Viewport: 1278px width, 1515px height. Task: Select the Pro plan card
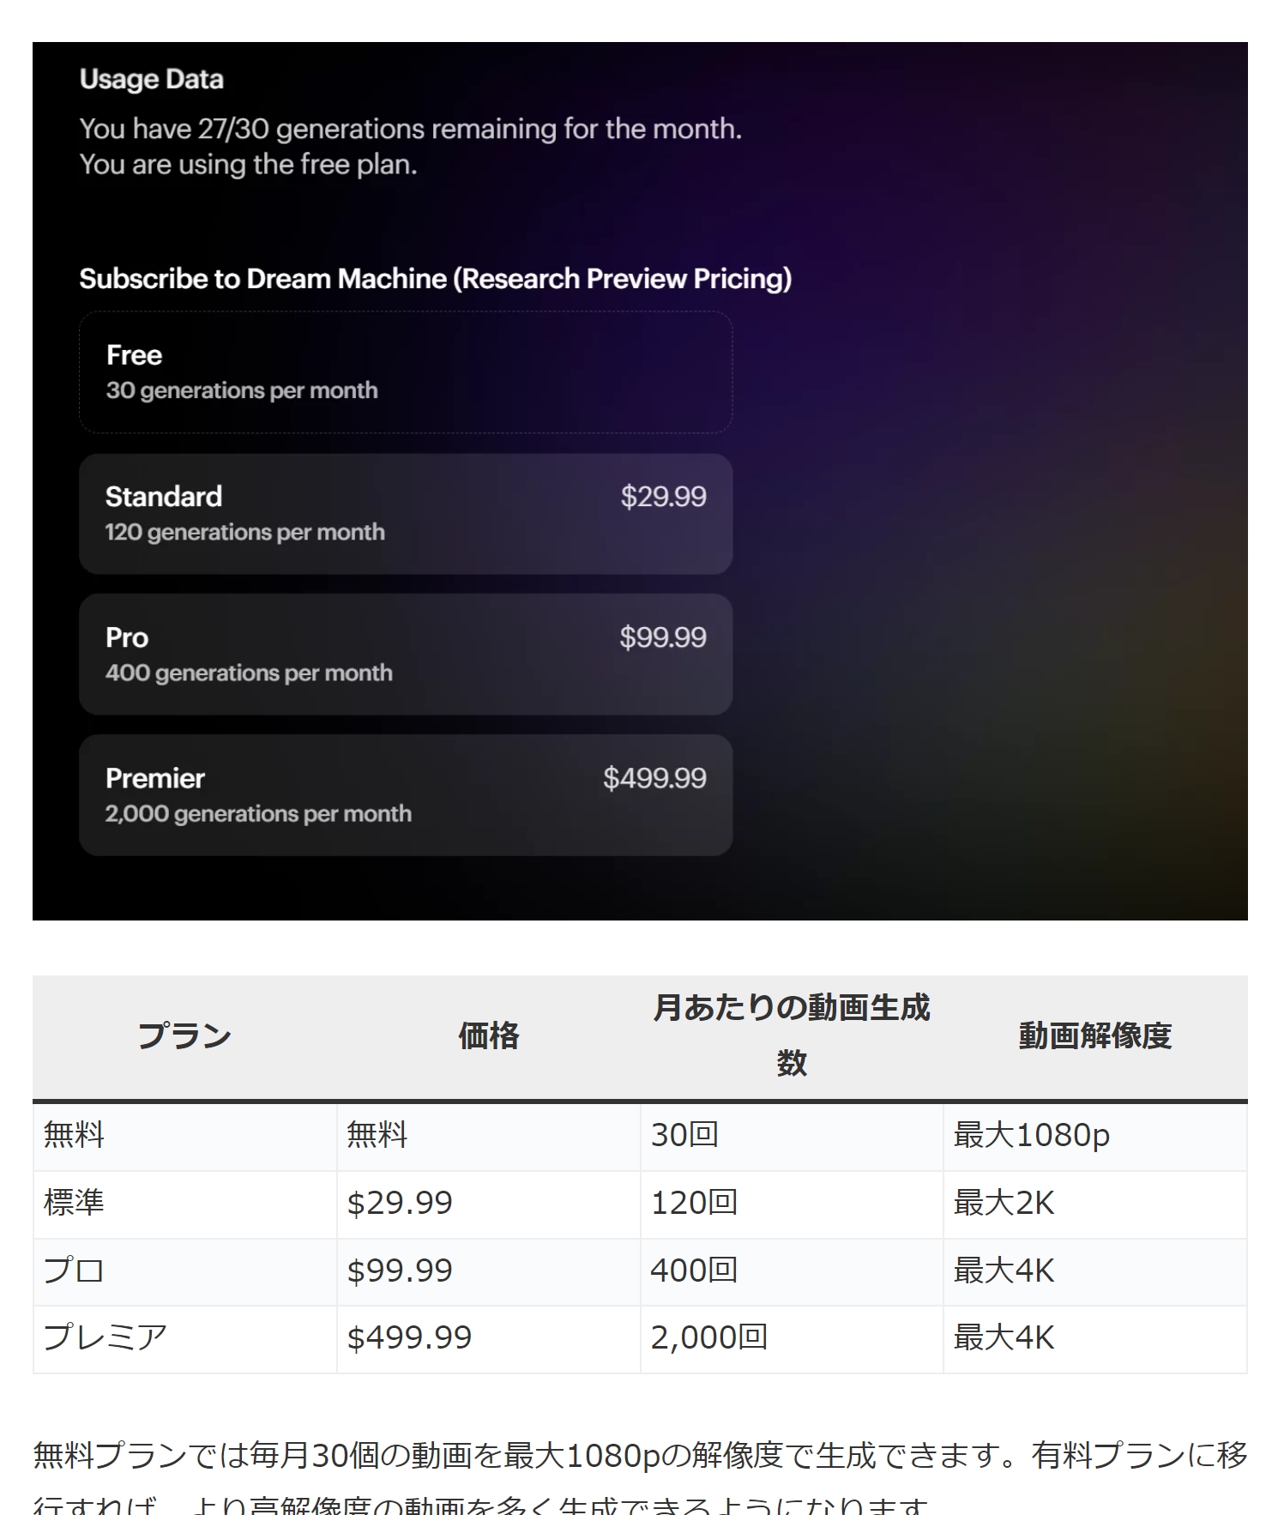406,655
